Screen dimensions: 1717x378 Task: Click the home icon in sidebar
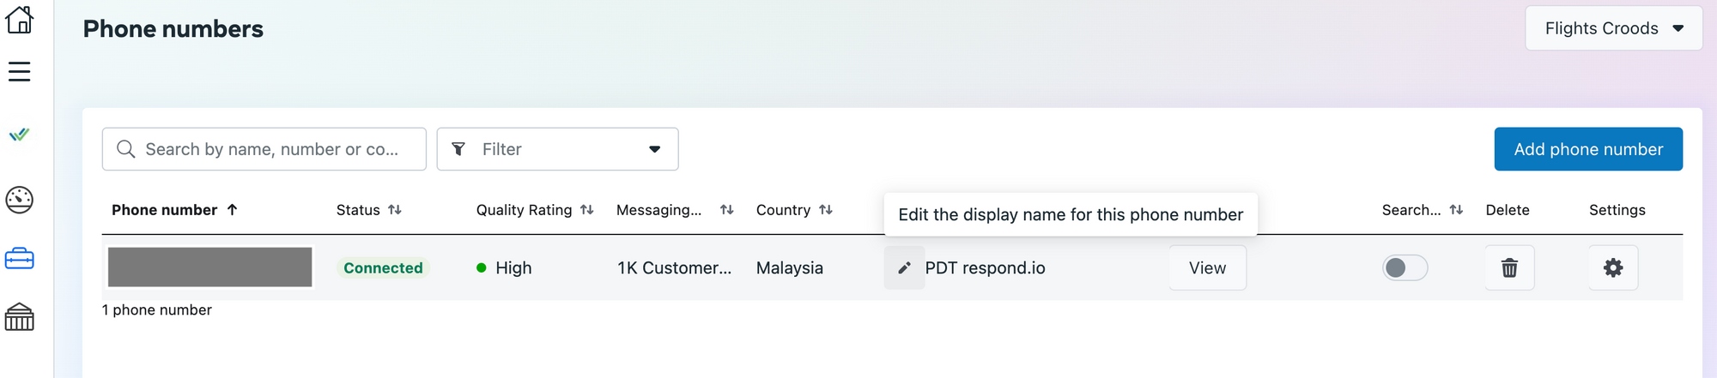(19, 20)
